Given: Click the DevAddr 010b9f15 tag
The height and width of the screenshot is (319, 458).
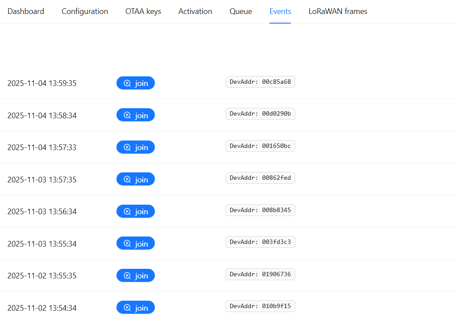Looking at the screenshot, I should point(260,306).
